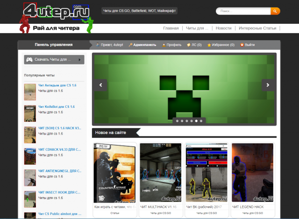
Task: Click Читы для CS:GO under MULTIHACK
Action: (x=161, y=213)
